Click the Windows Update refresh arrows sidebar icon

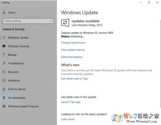pyautogui.click(x=4, y=37)
